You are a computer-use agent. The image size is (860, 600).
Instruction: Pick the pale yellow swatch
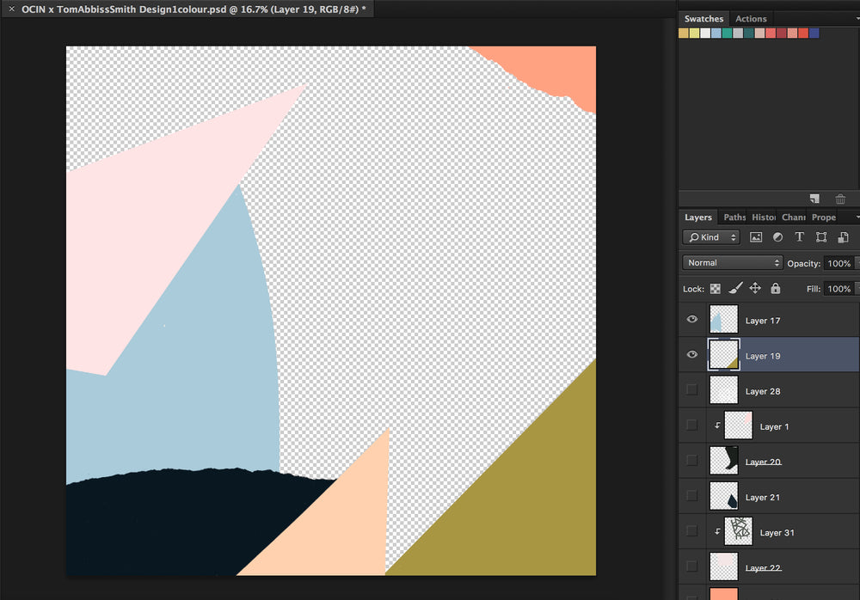pyautogui.click(x=694, y=34)
